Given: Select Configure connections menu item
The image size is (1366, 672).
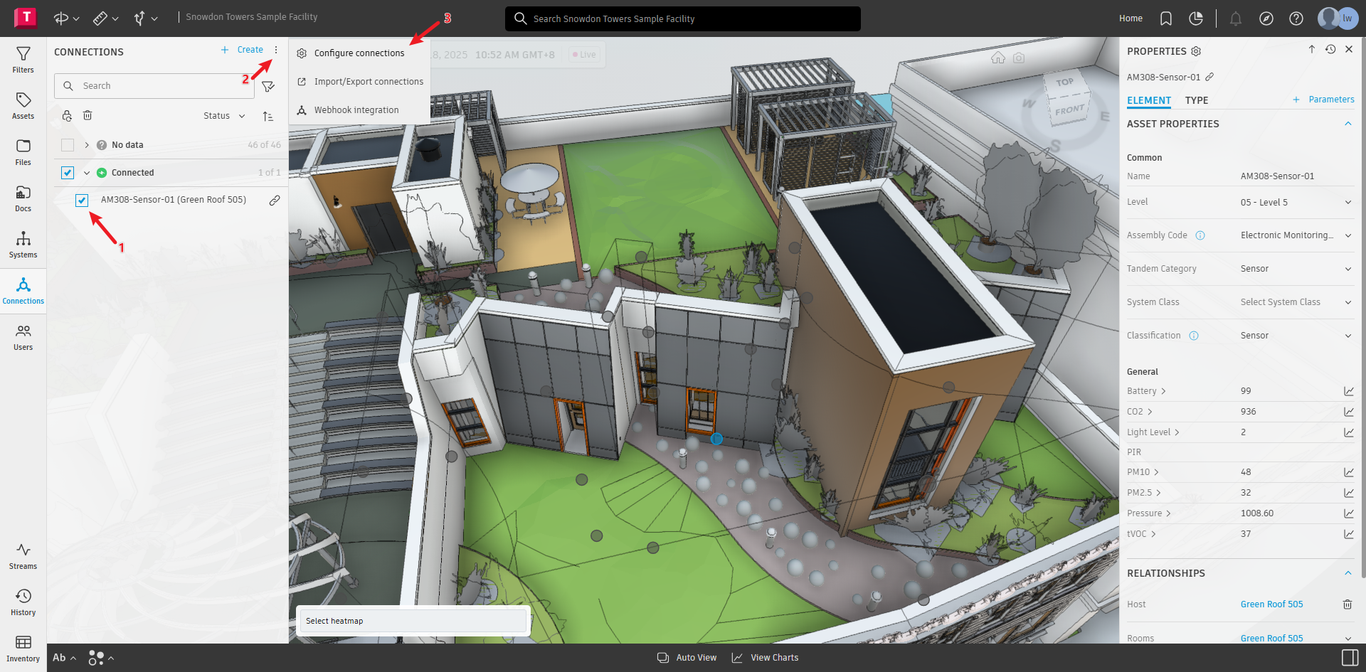Looking at the screenshot, I should tap(360, 53).
